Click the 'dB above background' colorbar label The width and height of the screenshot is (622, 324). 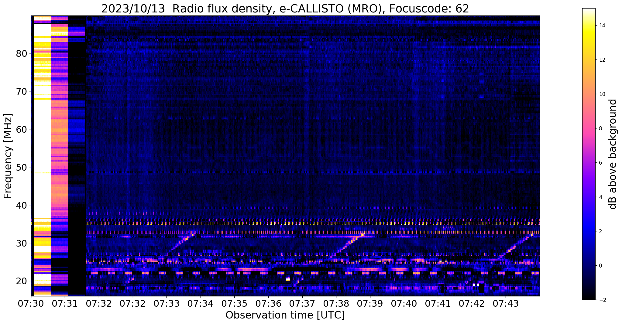[613, 154]
